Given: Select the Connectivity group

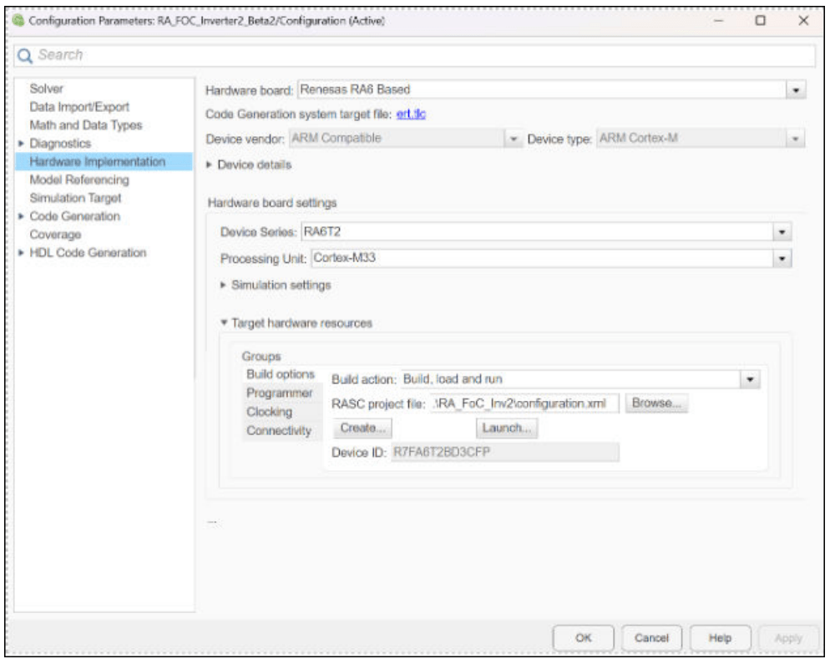Looking at the screenshot, I should pyautogui.click(x=278, y=431).
